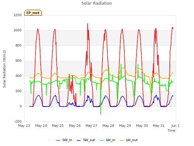The width and height of the screenshot is (194, 146).
Task: Click the May 30 x-axis tick label
Action: tap(142, 126)
